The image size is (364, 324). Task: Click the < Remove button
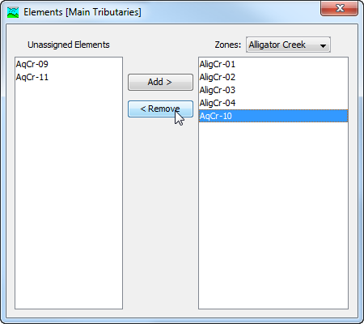pyautogui.click(x=160, y=109)
